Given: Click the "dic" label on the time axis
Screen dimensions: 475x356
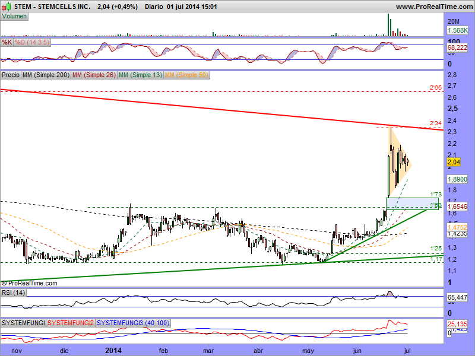Looking at the screenshot, I should point(64,351).
